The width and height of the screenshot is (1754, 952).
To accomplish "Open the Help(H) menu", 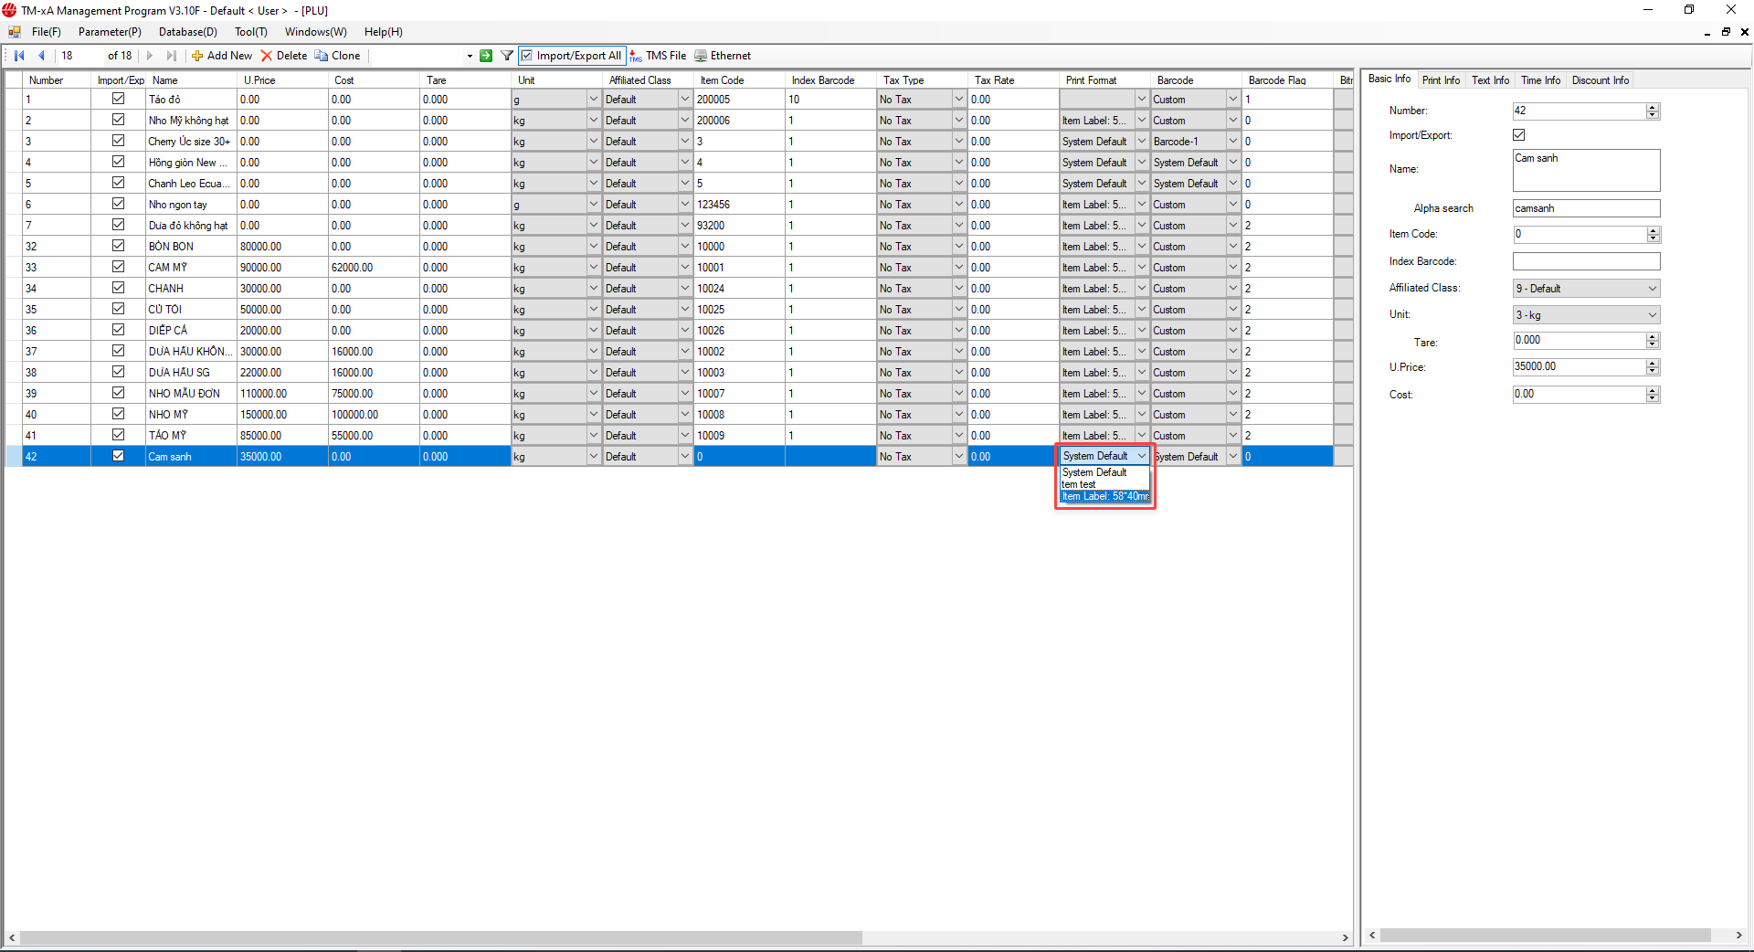I will [x=384, y=32].
